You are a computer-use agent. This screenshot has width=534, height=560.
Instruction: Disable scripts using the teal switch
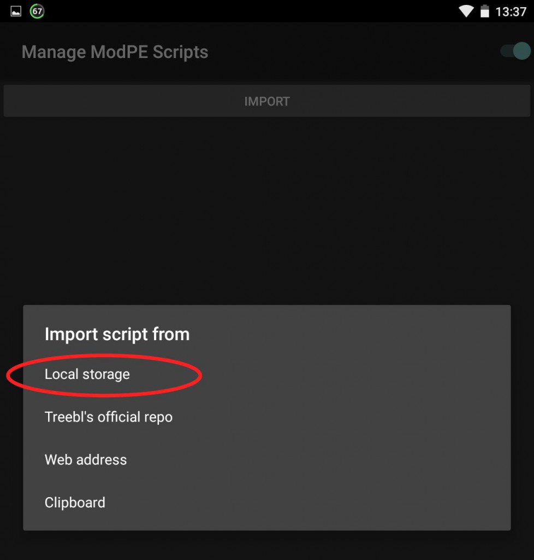click(515, 51)
